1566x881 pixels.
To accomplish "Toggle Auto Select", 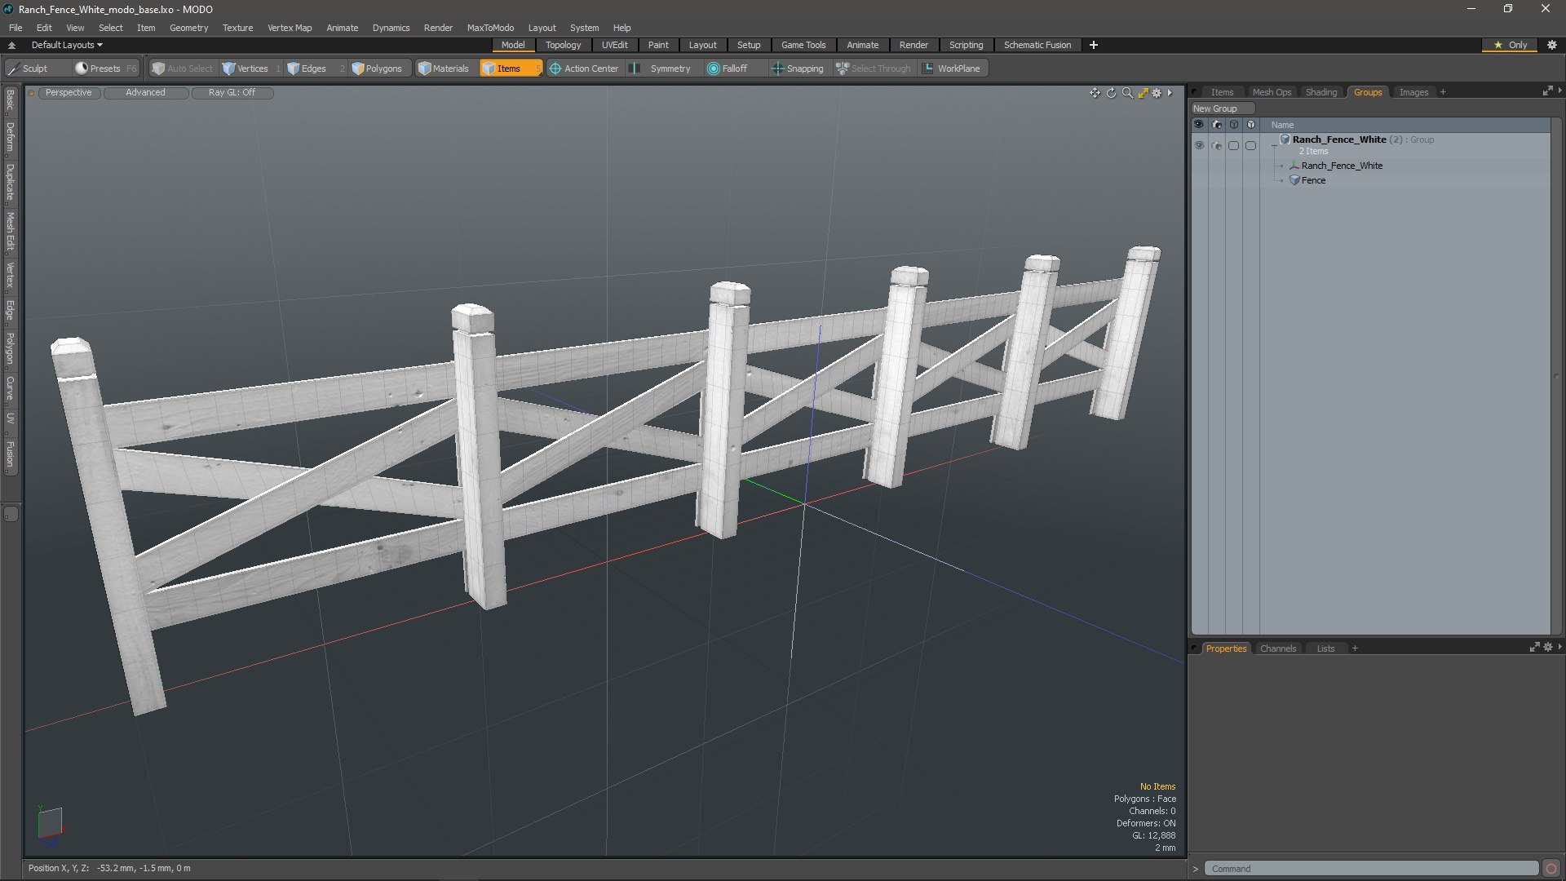I will [x=183, y=69].
